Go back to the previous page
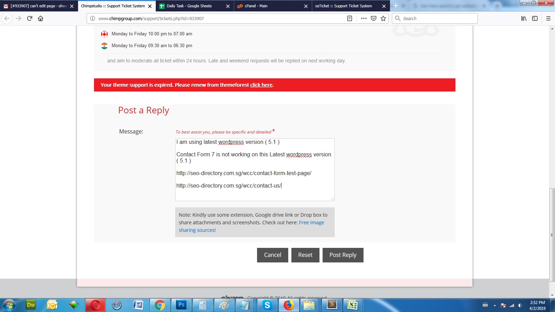555x312 pixels. click(7, 18)
